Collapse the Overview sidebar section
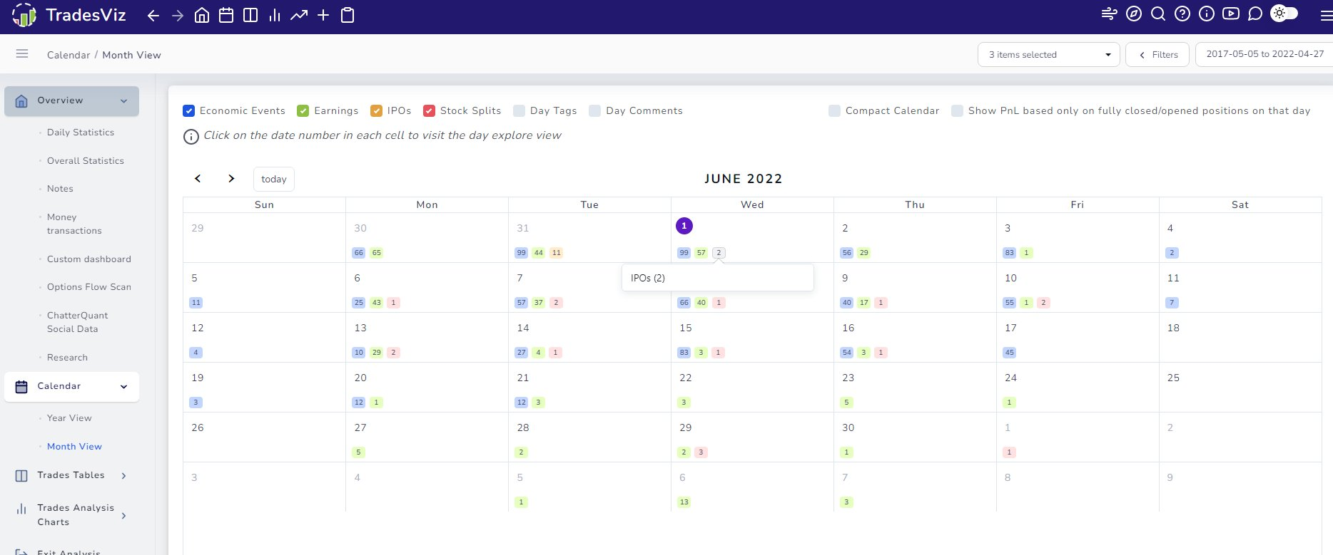Screen dimensions: 1333x555 pos(71,101)
